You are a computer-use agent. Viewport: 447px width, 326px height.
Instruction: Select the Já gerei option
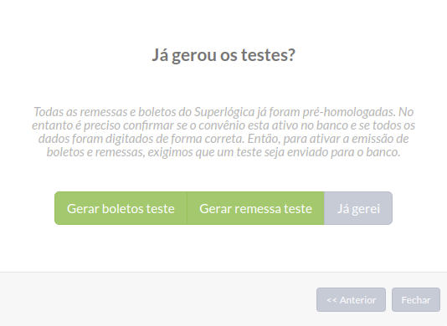[x=358, y=208]
